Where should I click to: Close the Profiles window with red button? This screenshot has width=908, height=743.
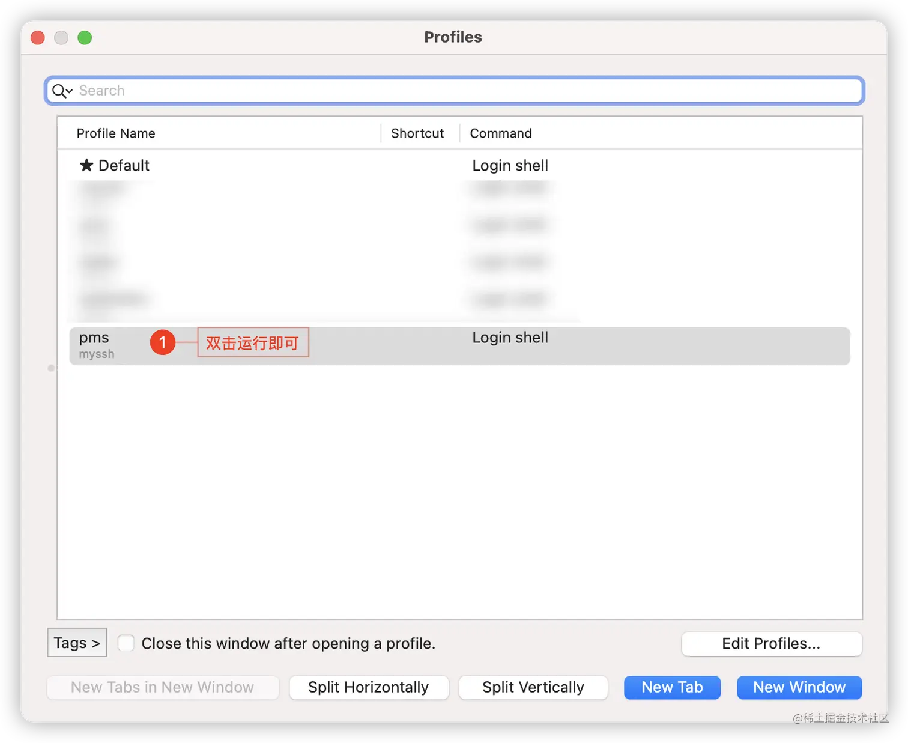pyautogui.click(x=38, y=37)
